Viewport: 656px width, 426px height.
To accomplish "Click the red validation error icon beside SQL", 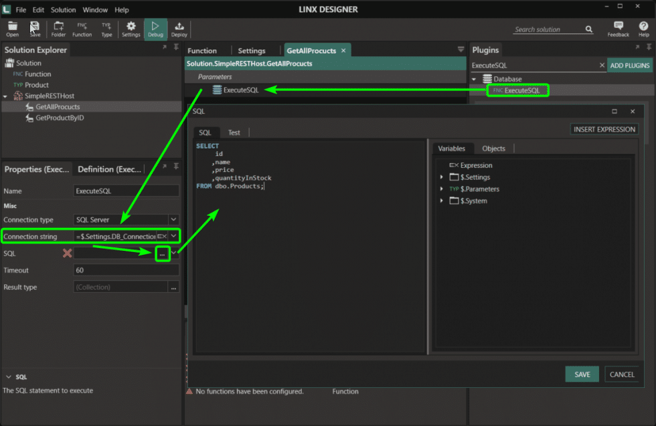I will click(x=67, y=253).
